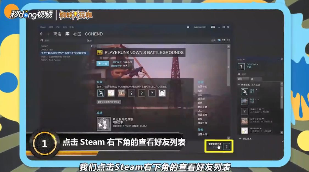Screen dimensions: 309x172
Task: Click the PUBG logo next to game title
Action: 99,52
